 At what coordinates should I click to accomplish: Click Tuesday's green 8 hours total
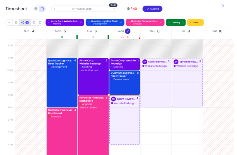coord(93,37)
